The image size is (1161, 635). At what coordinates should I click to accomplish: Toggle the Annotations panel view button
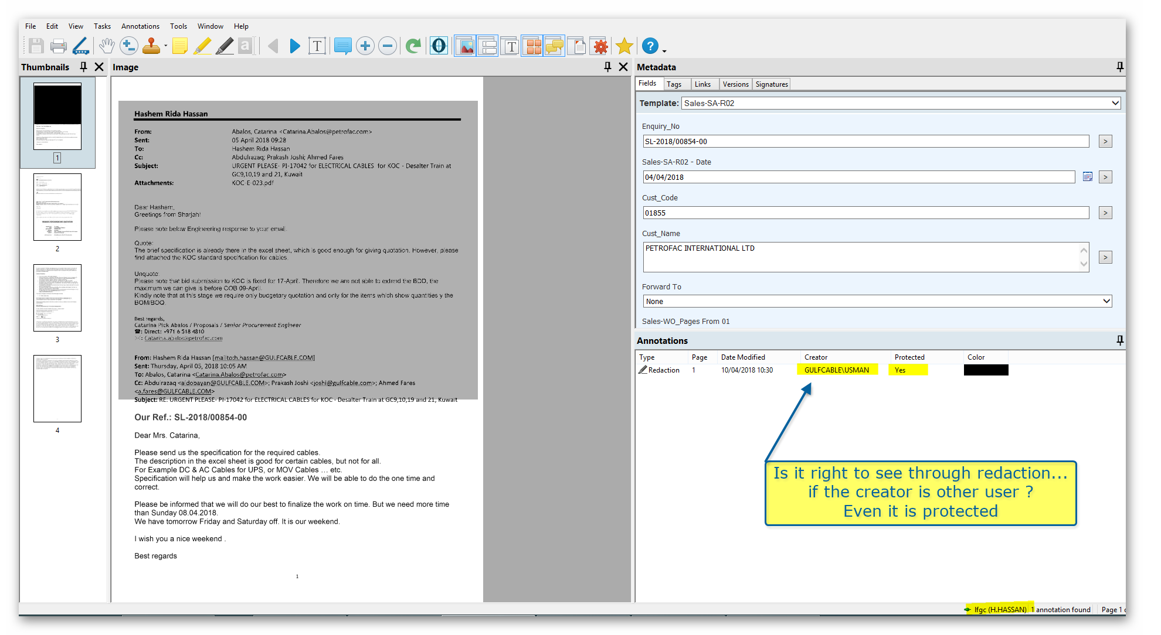(x=554, y=46)
